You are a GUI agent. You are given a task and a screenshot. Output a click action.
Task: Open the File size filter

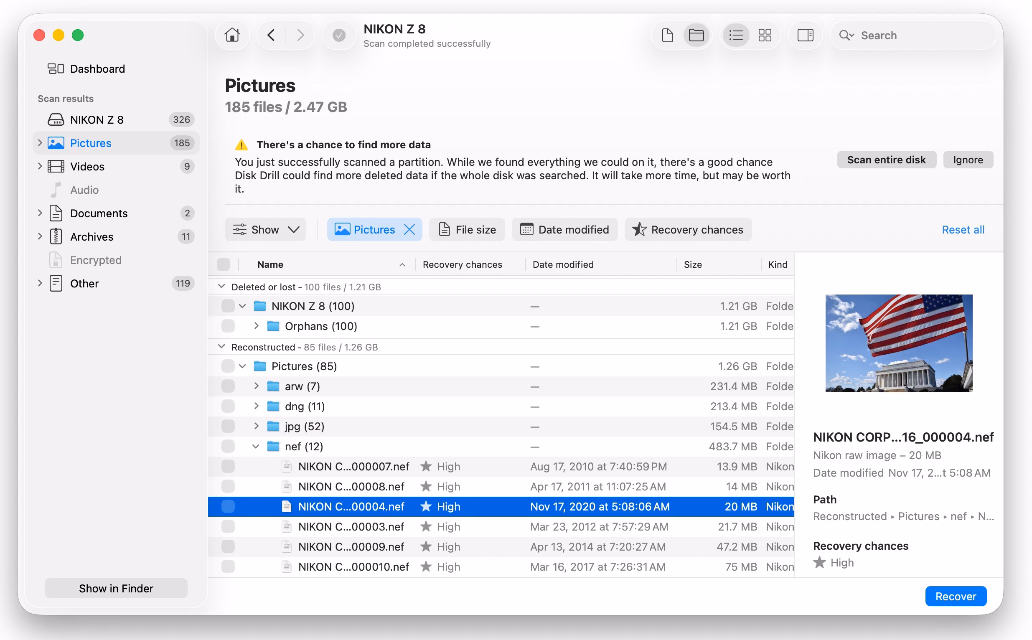point(467,229)
